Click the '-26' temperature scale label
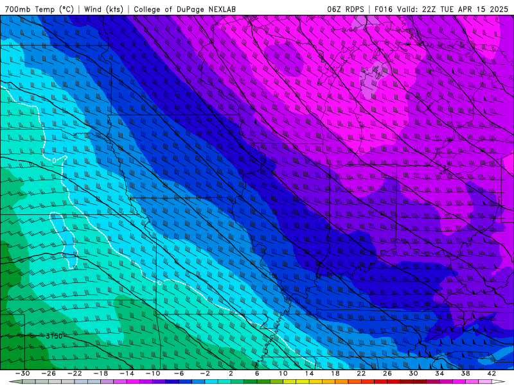Viewport: 514px width, 385px height. point(49,373)
